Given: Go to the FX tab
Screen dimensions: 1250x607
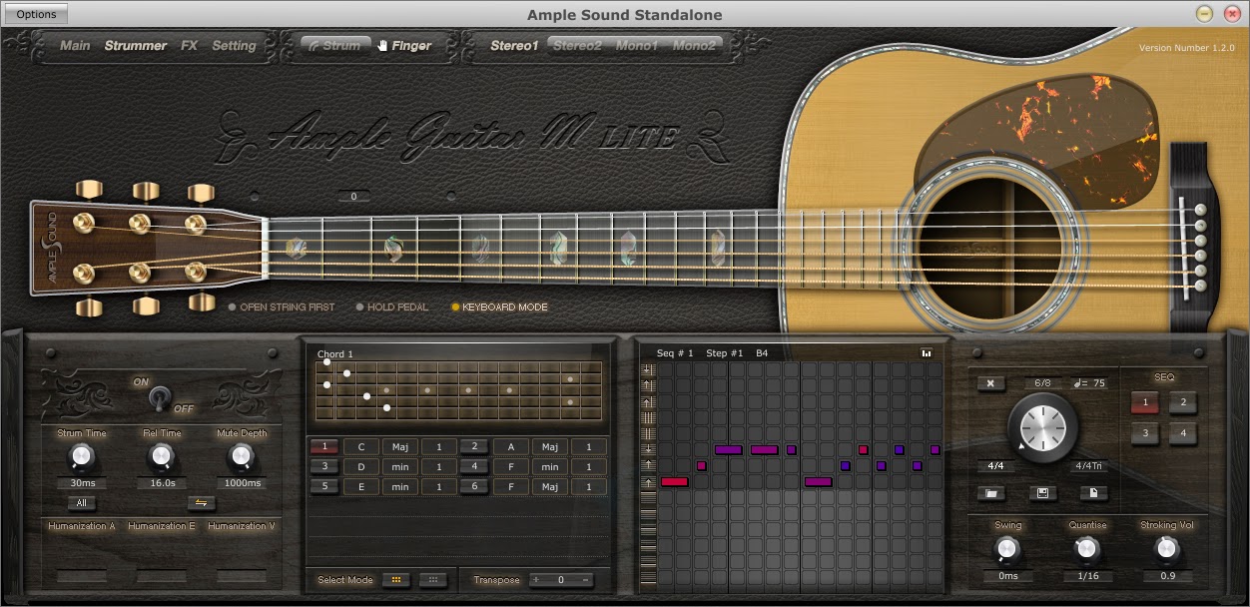Looking at the screenshot, I should [x=190, y=46].
